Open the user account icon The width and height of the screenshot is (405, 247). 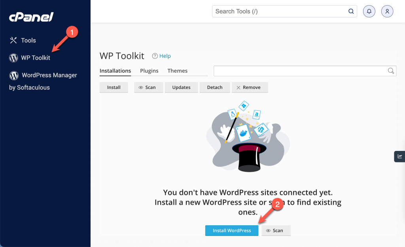[387, 11]
